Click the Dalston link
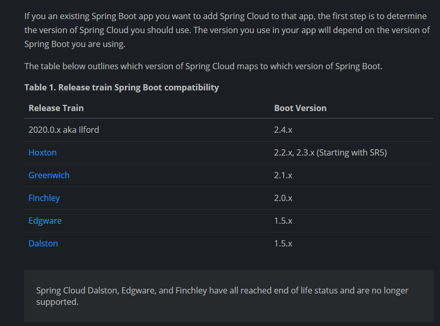Screen dimensions: 440x326 tap(43, 243)
